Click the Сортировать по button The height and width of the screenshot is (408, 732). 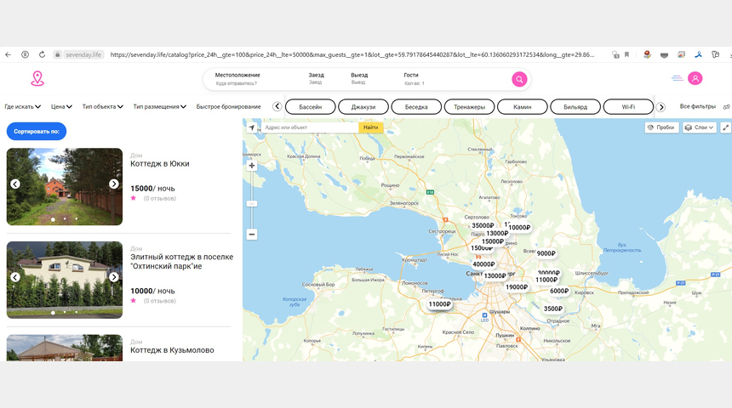[x=37, y=132]
